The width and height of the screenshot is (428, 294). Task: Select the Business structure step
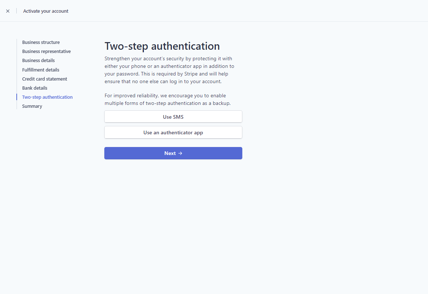tap(41, 42)
